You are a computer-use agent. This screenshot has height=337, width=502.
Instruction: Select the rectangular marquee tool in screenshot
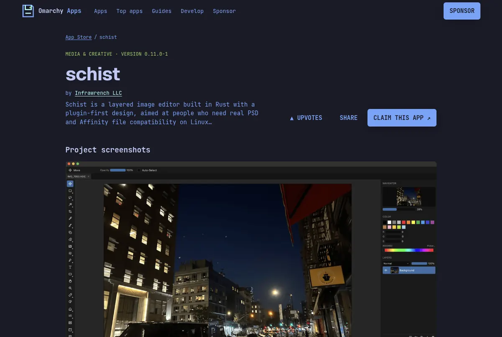(70, 191)
